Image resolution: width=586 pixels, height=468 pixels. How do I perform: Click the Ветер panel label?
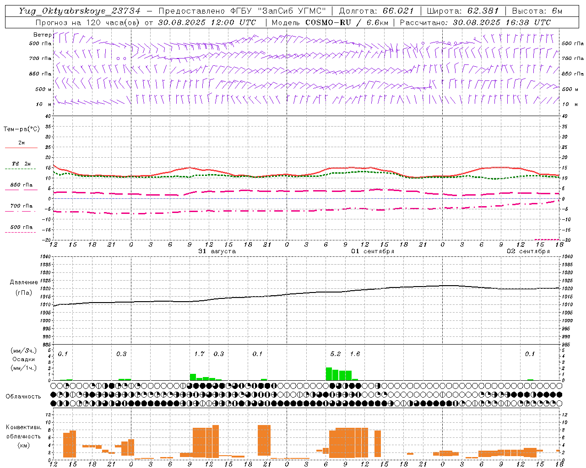(42, 35)
